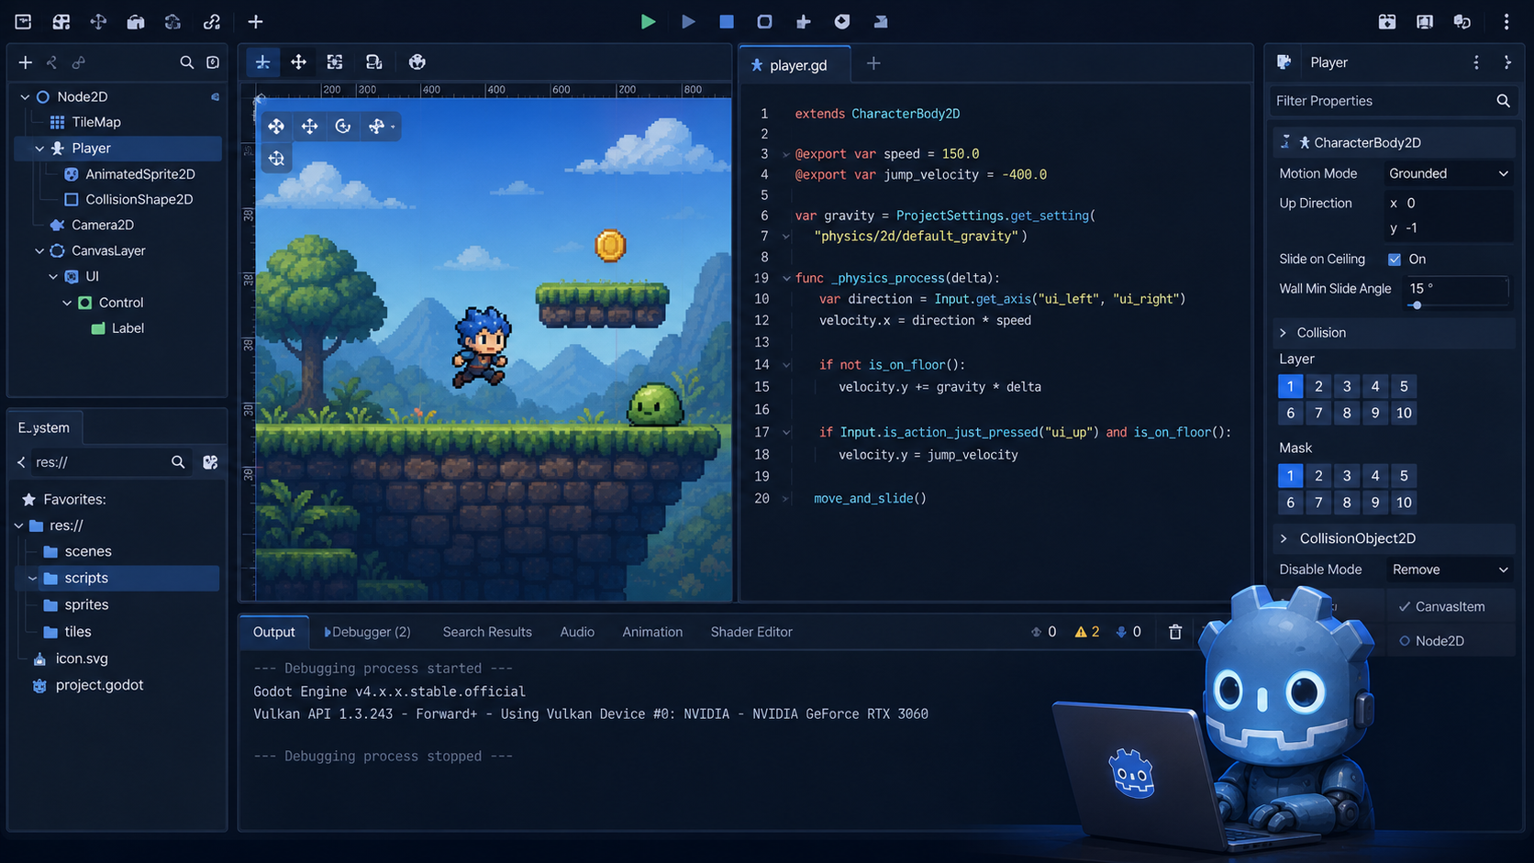This screenshot has height=863, width=1534.
Task: Open the Search Results tab
Action: (487, 632)
